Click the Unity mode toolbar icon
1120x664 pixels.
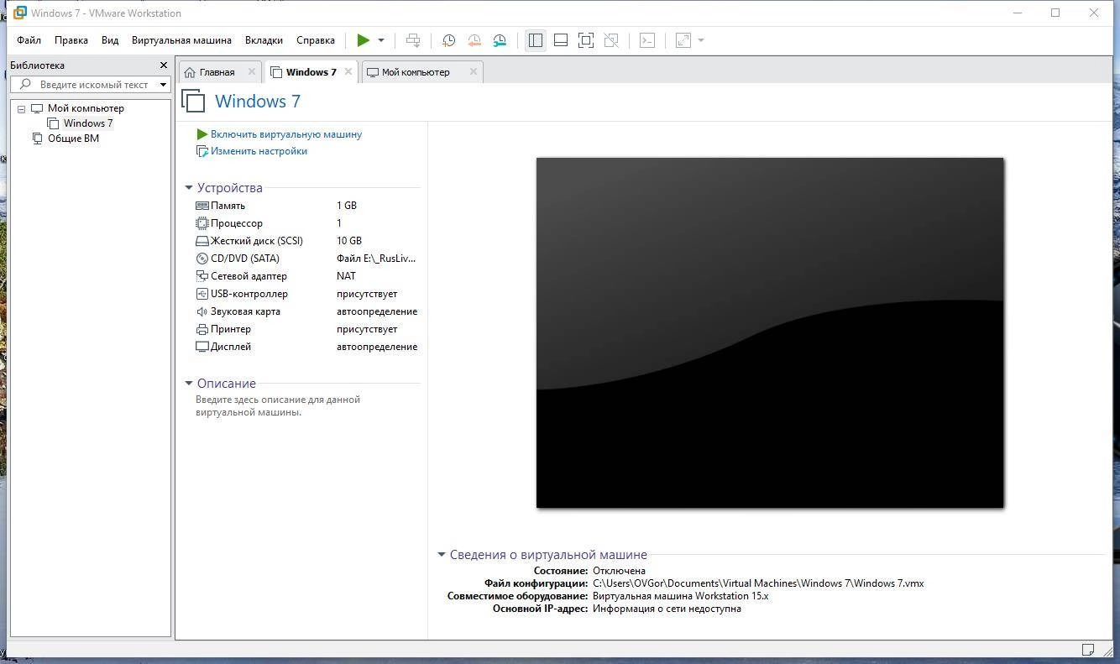[611, 40]
